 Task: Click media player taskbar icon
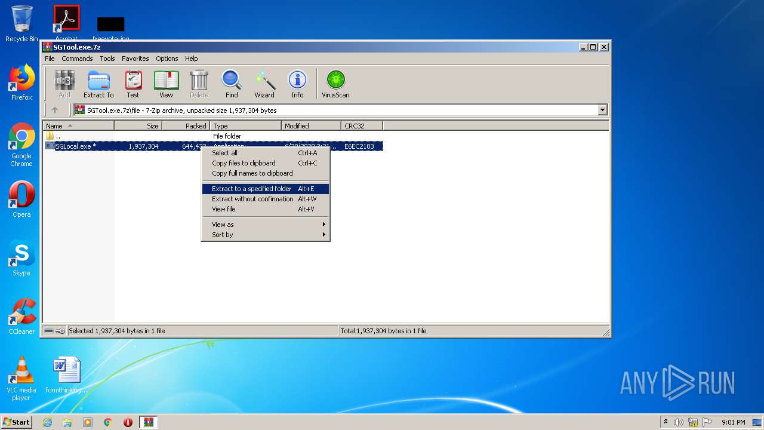point(88,422)
